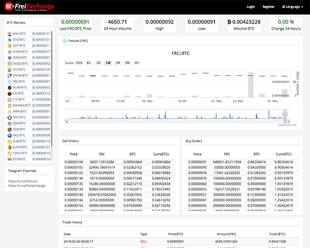Select the ATB/BTC coin icon
The width and height of the screenshot is (310, 248).
pos(9,40)
